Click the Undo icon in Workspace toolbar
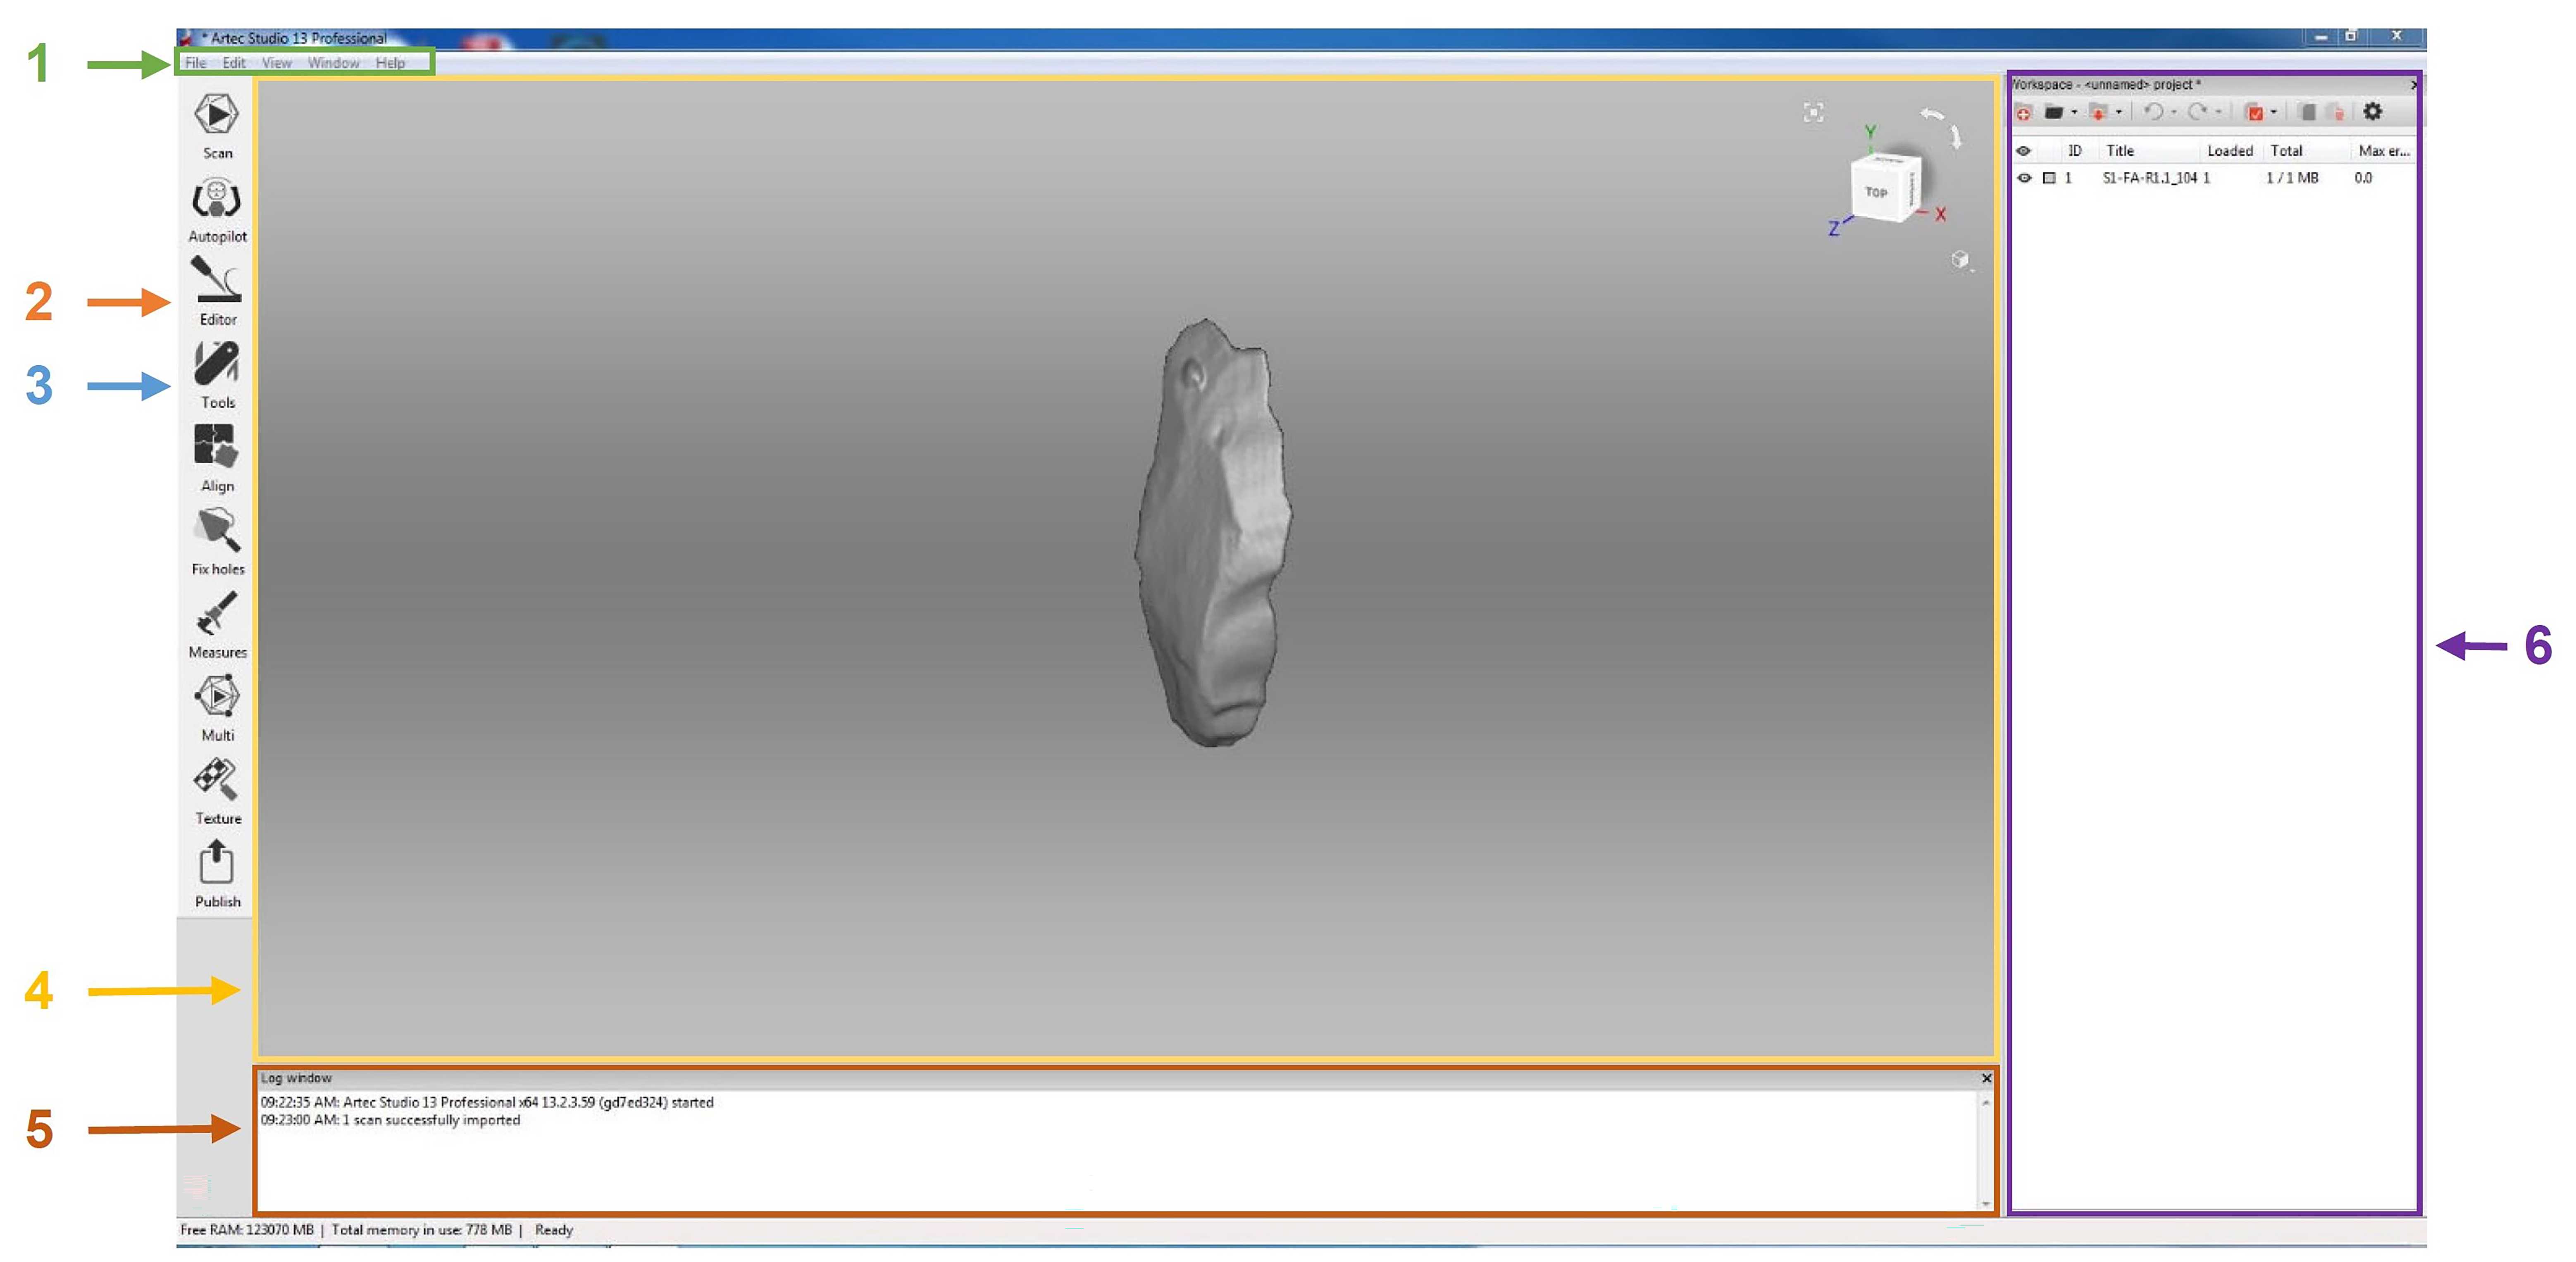The image size is (2576, 1262). click(2154, 112)
